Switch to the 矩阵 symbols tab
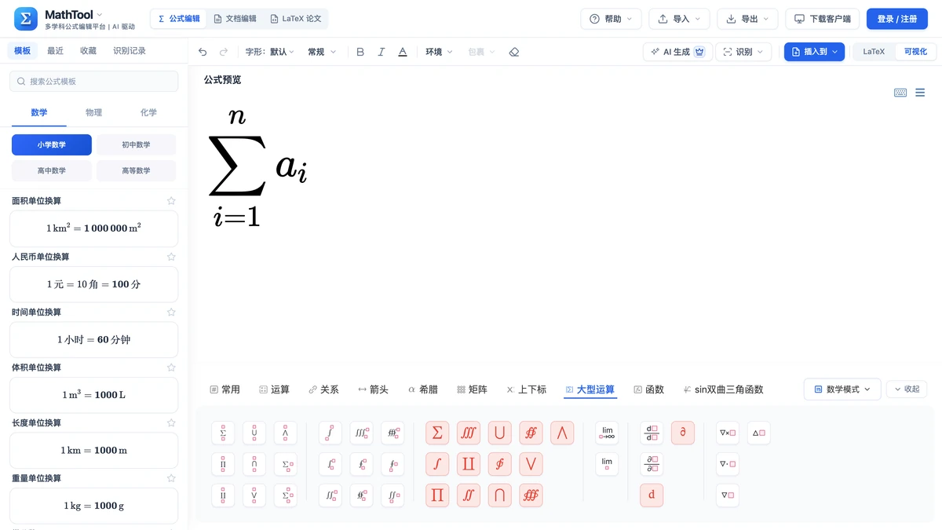The width and height of the screenshot is (942, 530). 472,389
